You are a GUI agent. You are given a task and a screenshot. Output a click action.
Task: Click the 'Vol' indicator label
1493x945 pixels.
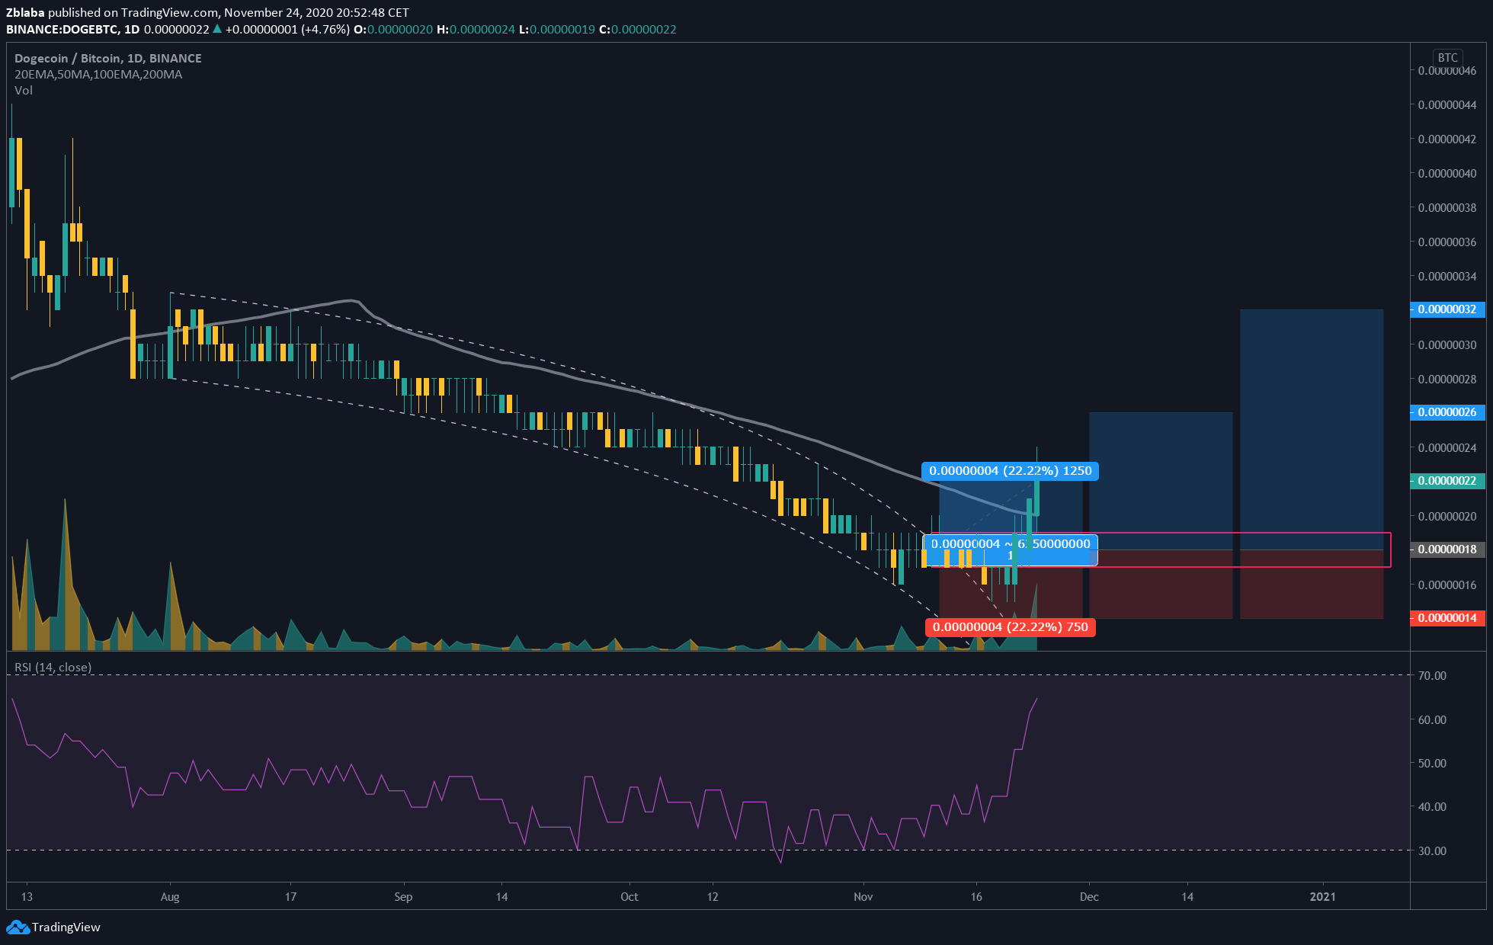click(24, 90)
